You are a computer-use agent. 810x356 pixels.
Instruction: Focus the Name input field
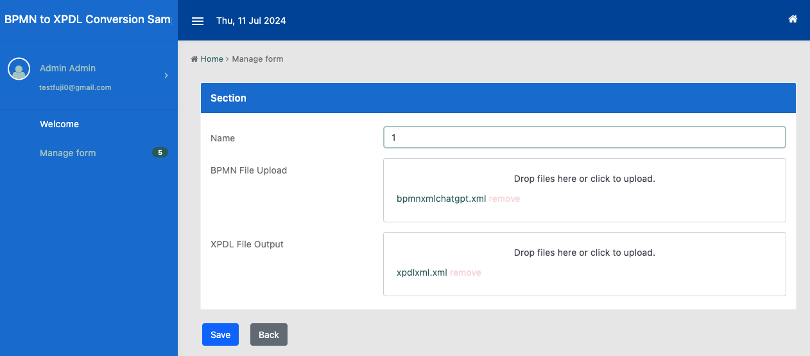(585, 138)
